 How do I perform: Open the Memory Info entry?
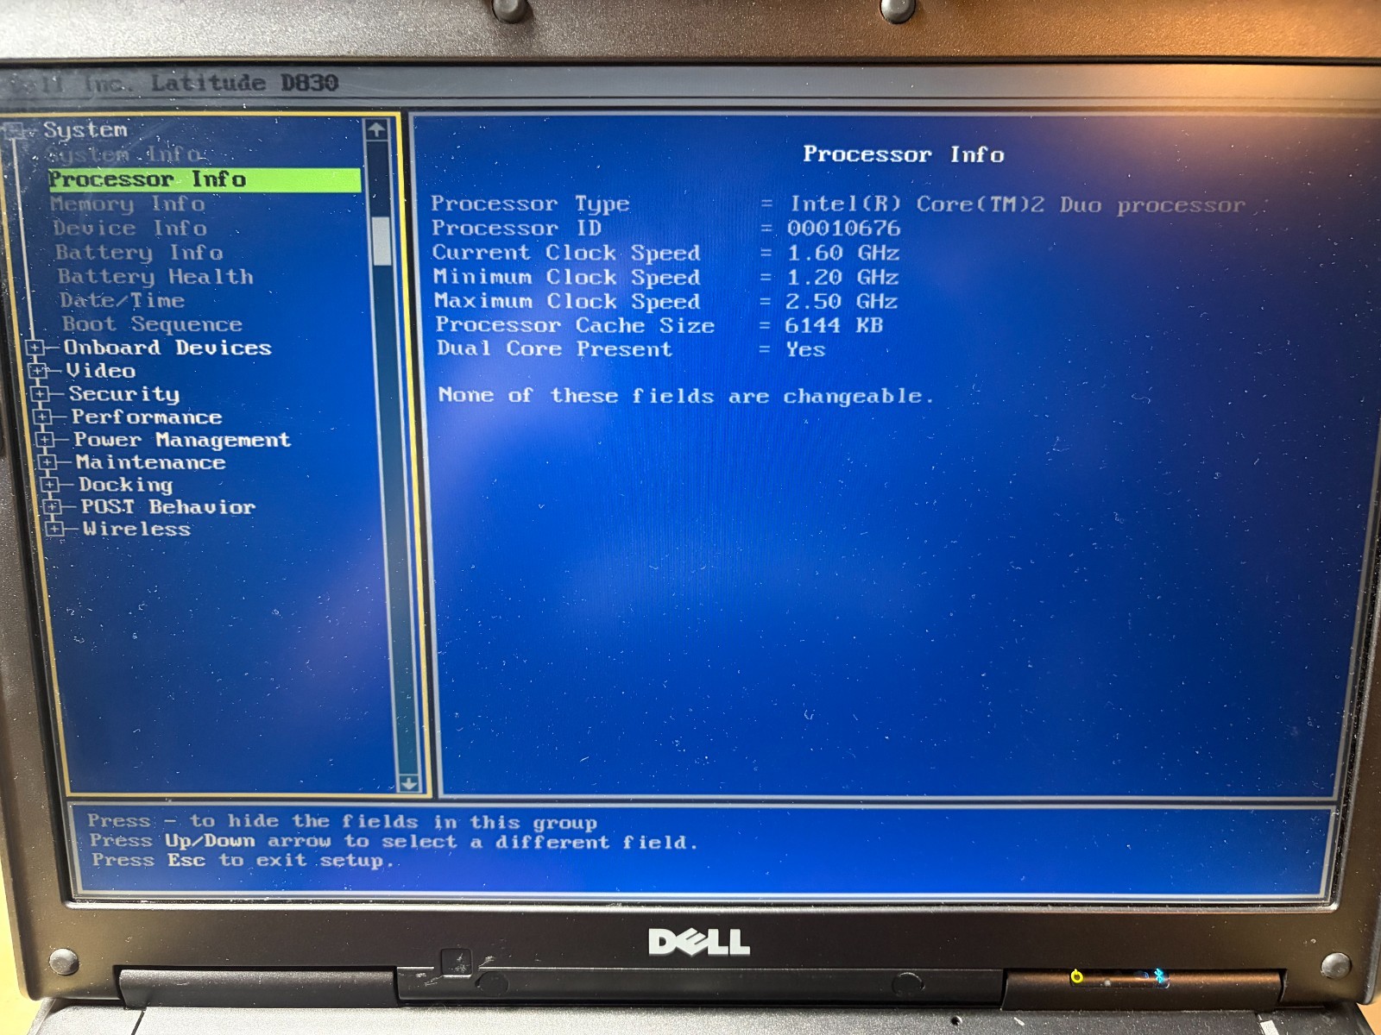(x=128, y=204)
